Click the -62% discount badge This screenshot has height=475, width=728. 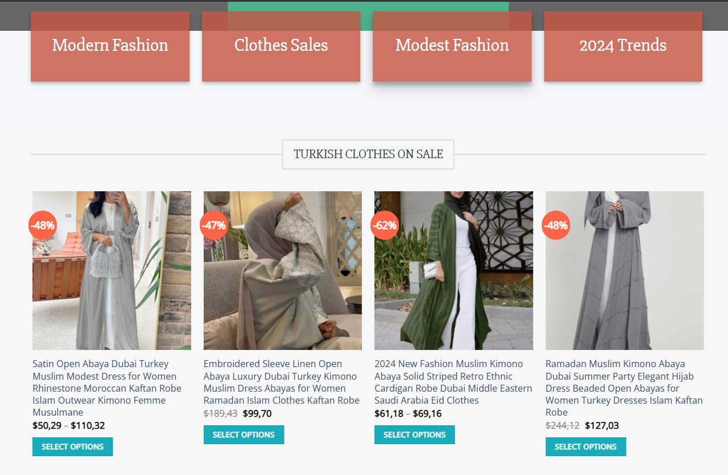(384, 226)
